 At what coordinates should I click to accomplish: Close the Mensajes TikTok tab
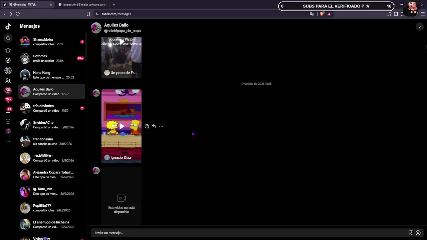(51, 5)
